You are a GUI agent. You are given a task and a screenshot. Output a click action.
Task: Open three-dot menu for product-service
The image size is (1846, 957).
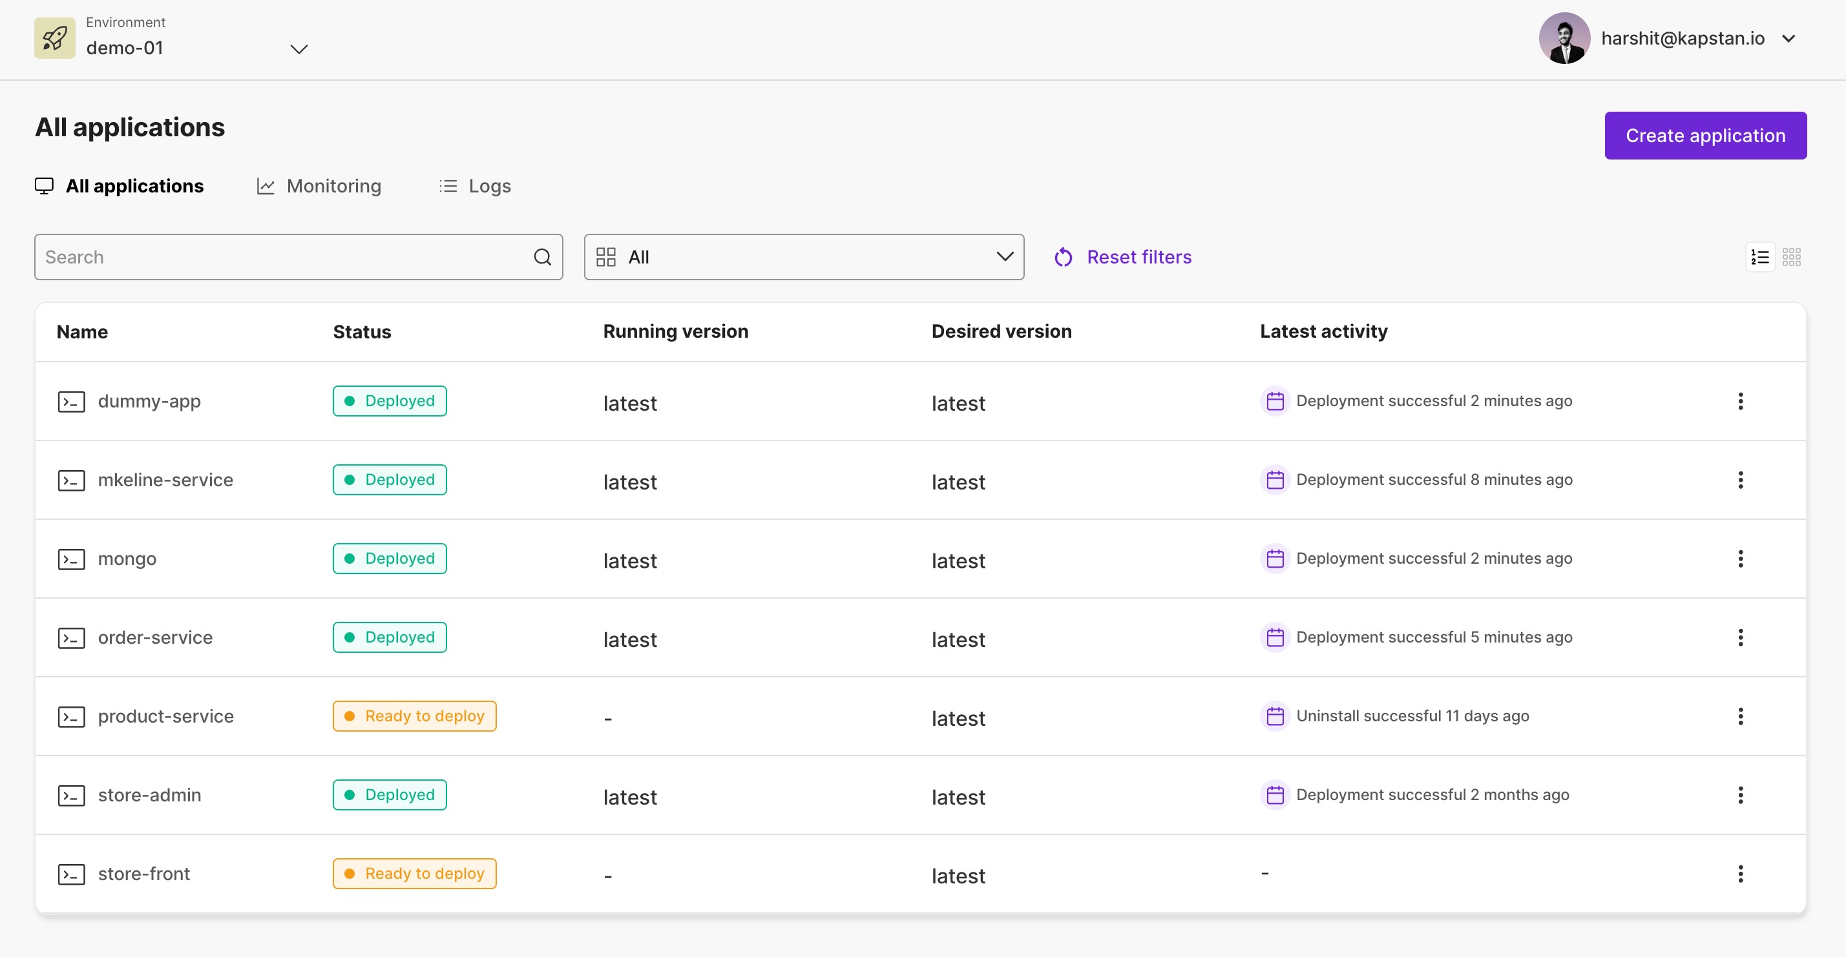(x=1740, y=716)
